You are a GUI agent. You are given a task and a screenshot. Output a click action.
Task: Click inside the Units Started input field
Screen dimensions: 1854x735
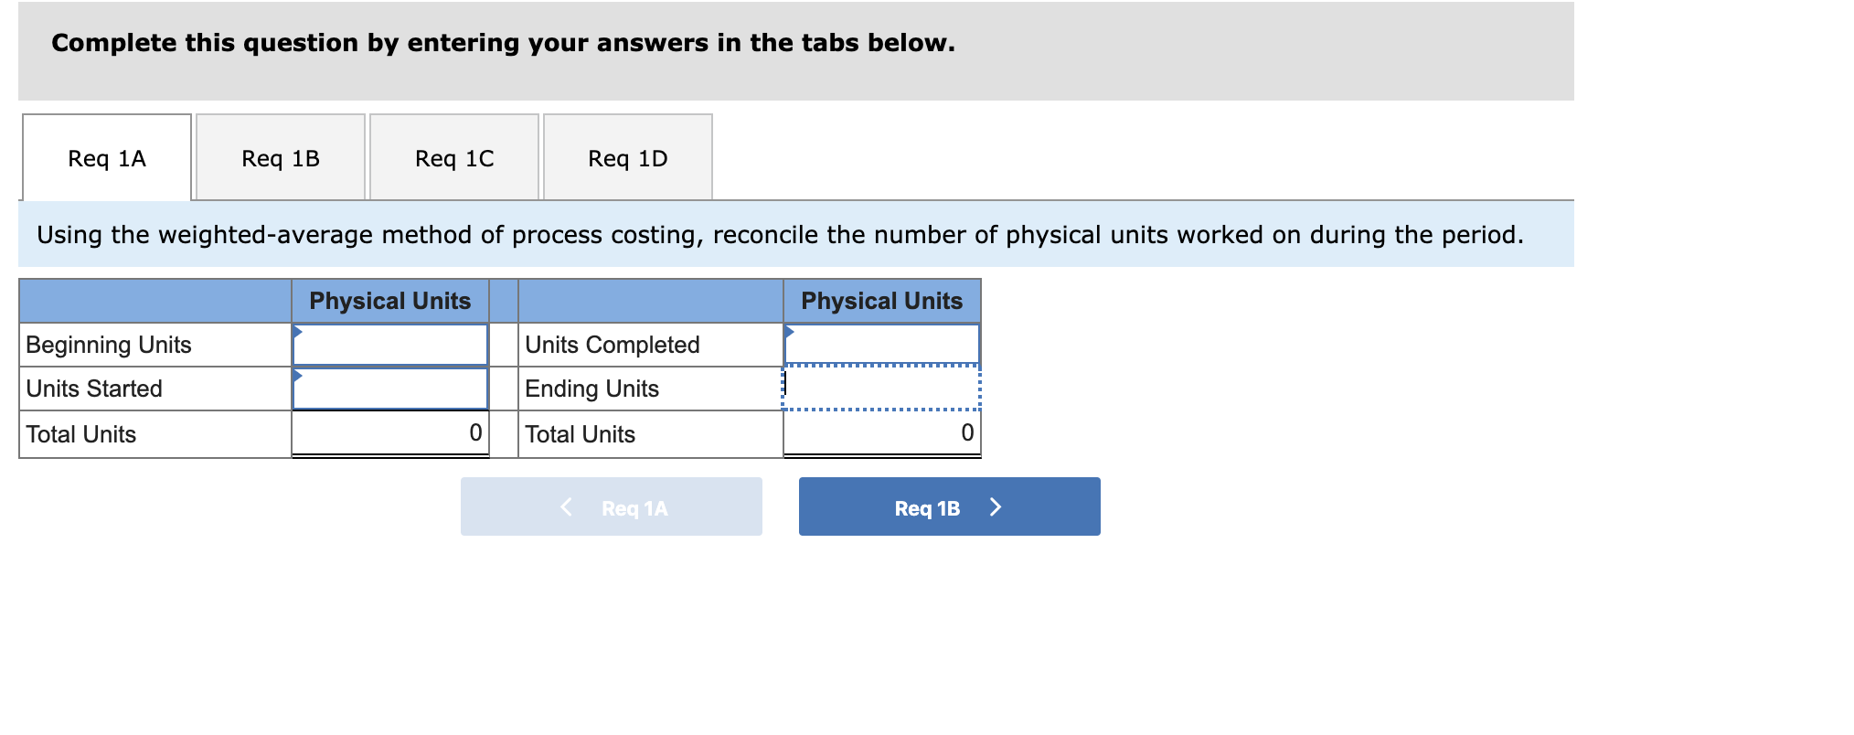pos(389,388)
